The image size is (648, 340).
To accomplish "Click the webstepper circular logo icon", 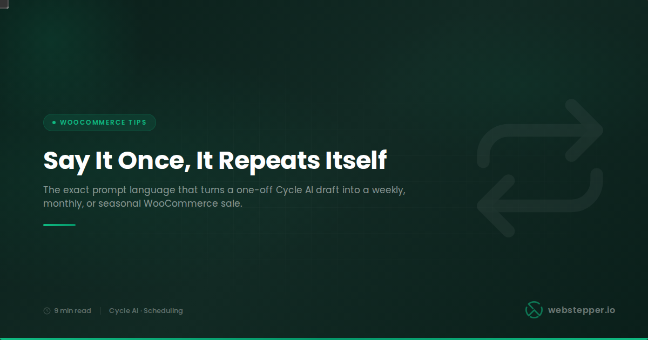I will (534, 310).
